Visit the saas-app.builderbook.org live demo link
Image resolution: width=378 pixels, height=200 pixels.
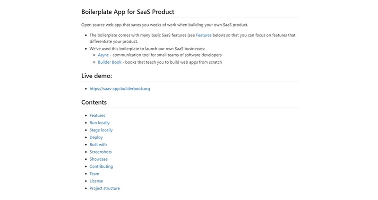coord(120,89)
